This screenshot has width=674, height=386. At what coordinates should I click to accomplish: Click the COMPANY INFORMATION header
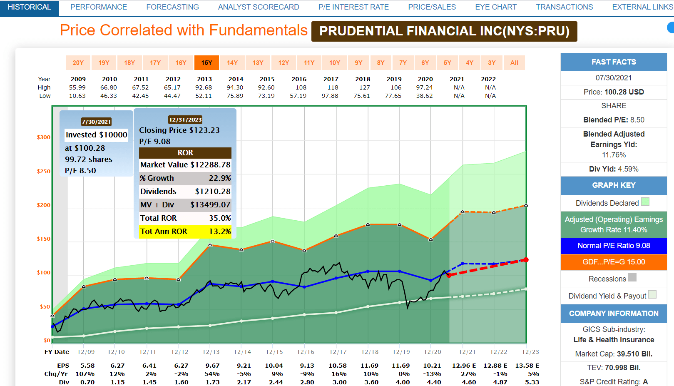[x=614, y=314]
